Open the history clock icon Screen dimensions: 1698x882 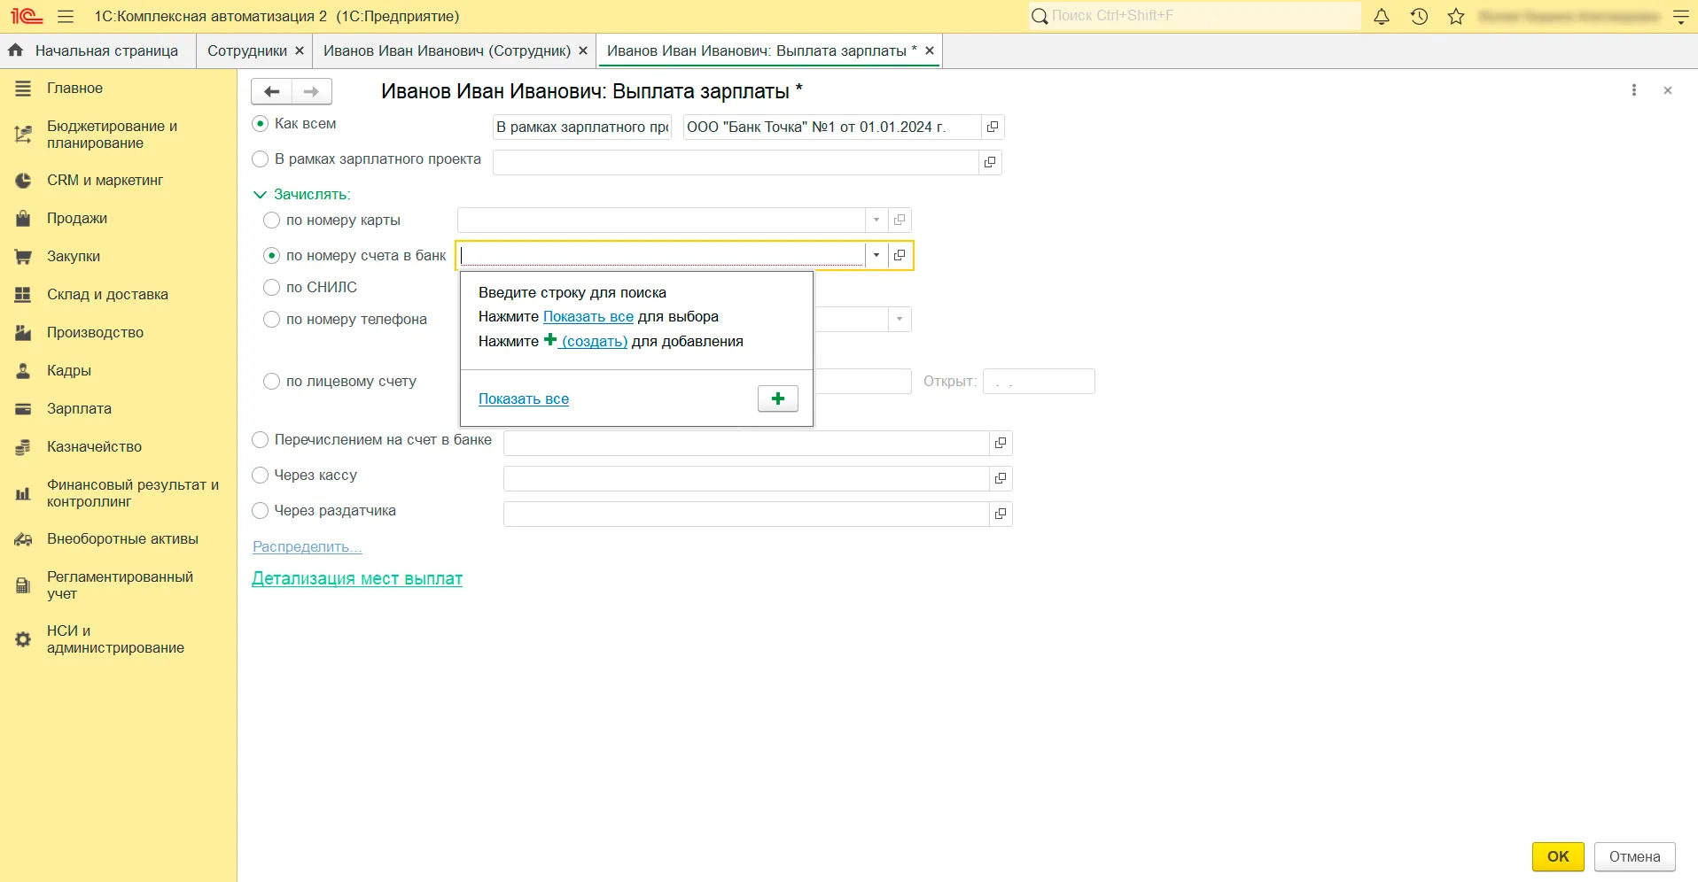click(x=1419, y=16)
